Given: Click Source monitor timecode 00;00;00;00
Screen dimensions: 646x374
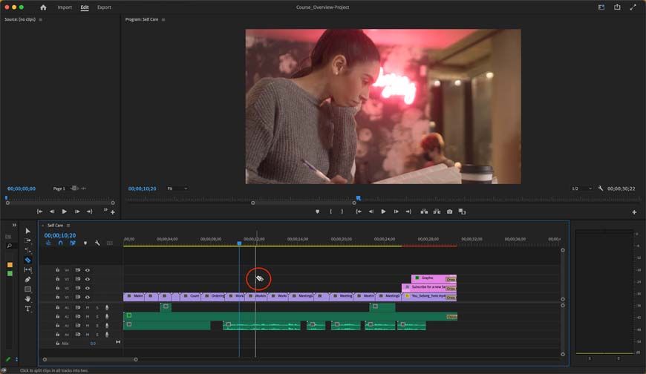Looking at the screenshot, I should [22, 188].
